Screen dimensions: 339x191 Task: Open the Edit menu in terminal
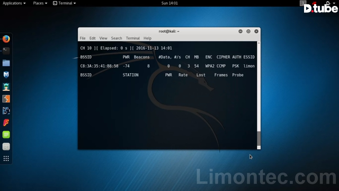92,38
